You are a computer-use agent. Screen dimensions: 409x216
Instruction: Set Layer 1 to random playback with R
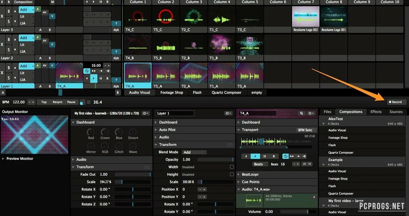(x=108, y=79)
